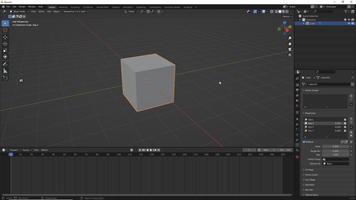The height and width of the screenshot is (200, 356).
Task: Open the Outliner filter funnel icon
Action: pyautogui.click(x=346, y=11)
